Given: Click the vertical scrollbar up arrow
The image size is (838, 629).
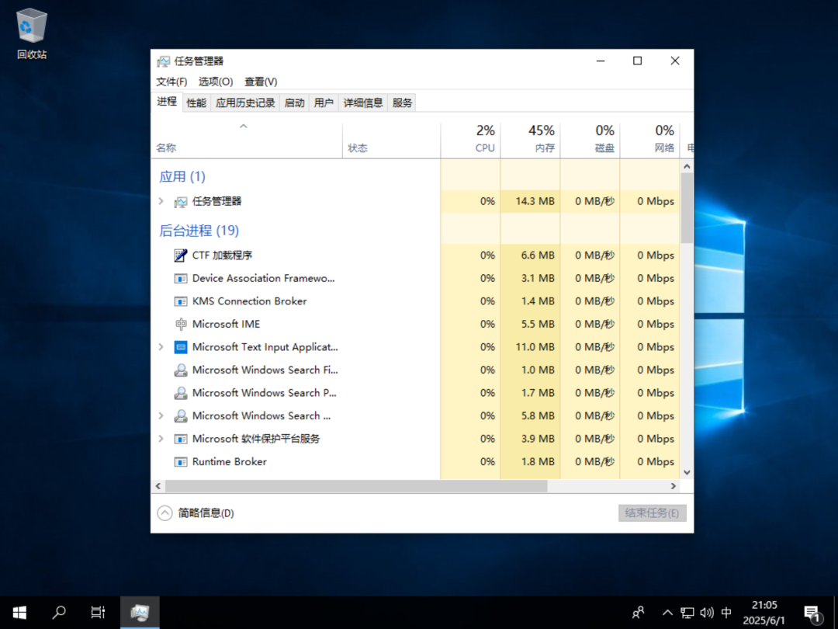Looking at the screenshot, I should pyautogui.click(x=687, y=166).
